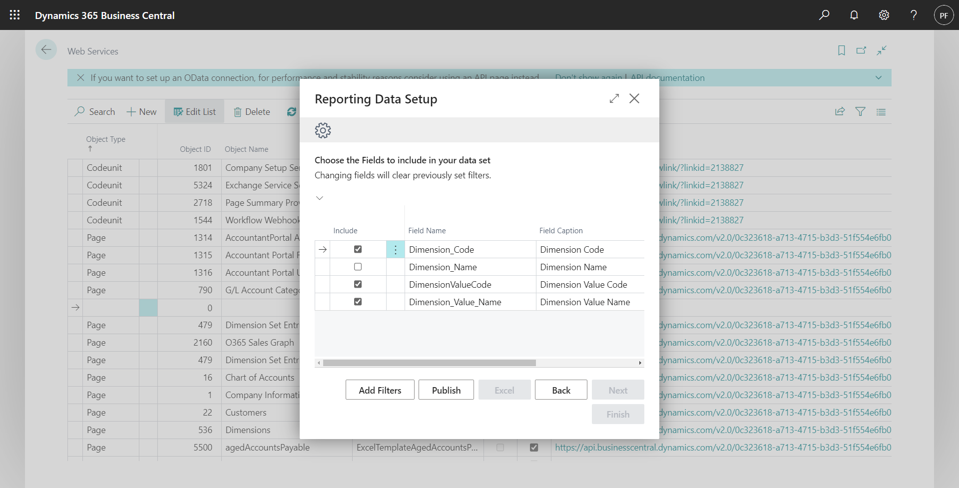Expand the chevron above the fields list
The image size is (959, 488).
point(320,198)
